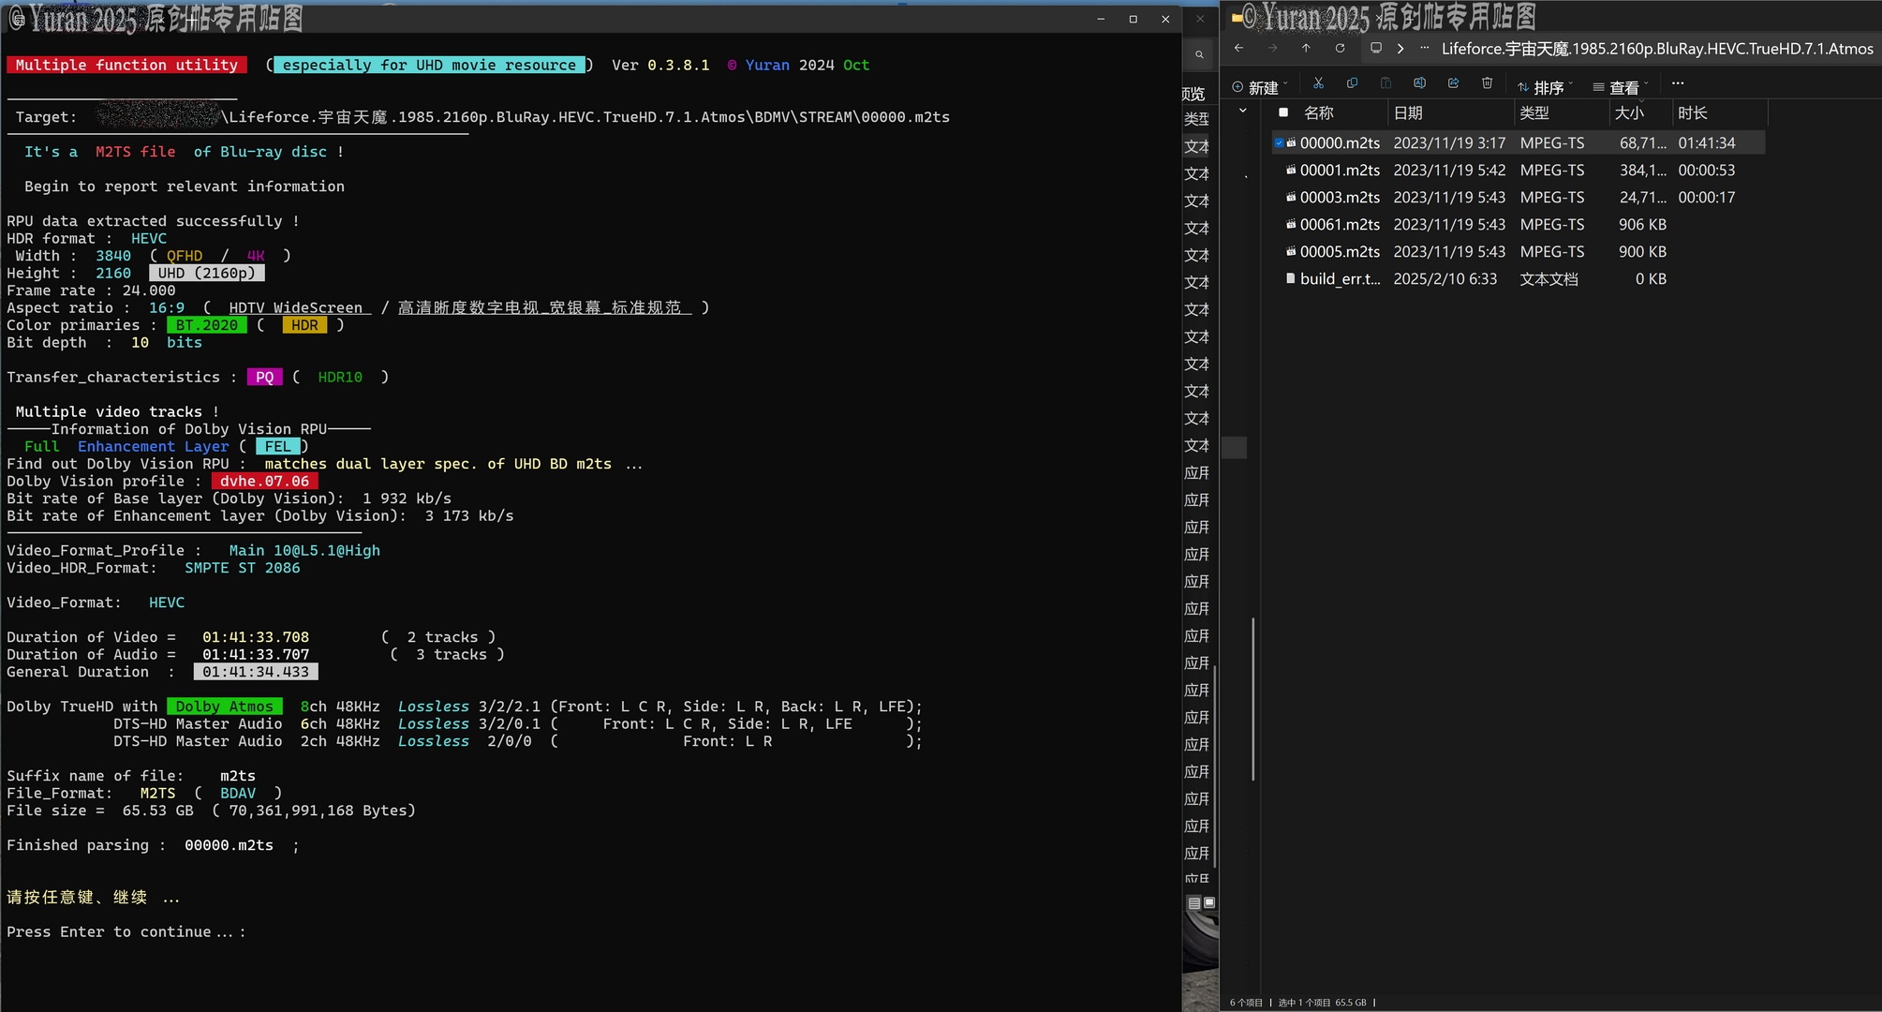Toggle the select-all checkbox in header row

pyautogui.click(x=1283, y=112)
